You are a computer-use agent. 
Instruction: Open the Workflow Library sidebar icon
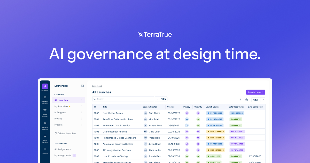(x=45, y=98)
